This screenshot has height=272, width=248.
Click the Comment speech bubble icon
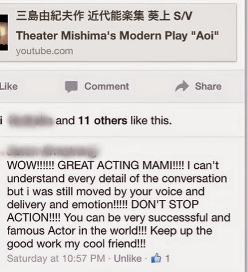[71, 87]
